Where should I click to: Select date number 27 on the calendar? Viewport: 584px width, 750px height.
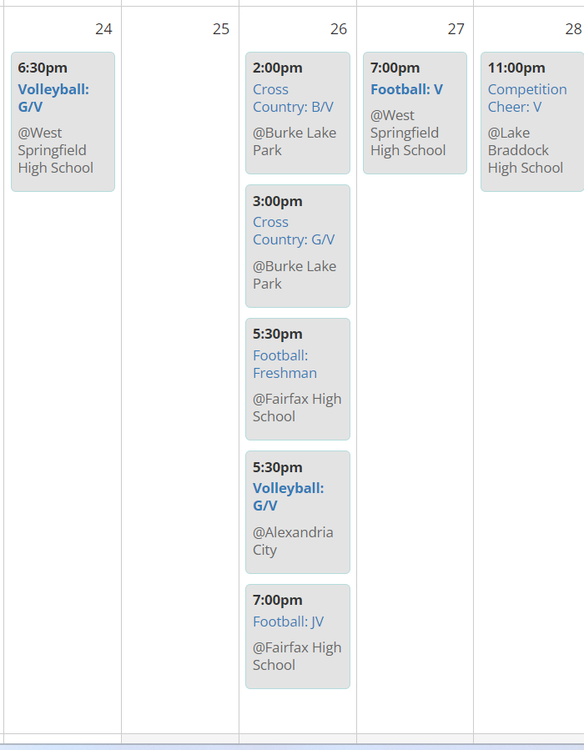click(x=456, y=29)
